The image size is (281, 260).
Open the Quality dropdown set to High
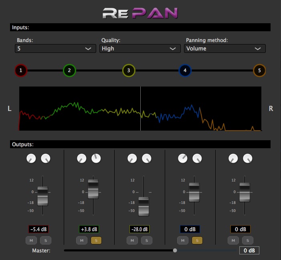click(140, 48)
